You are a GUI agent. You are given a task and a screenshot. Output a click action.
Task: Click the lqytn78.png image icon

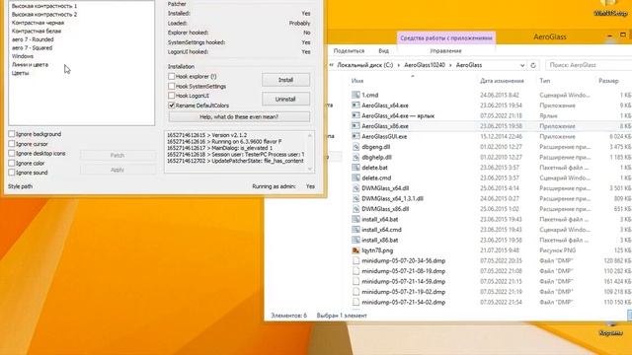(x=355, y=250)
